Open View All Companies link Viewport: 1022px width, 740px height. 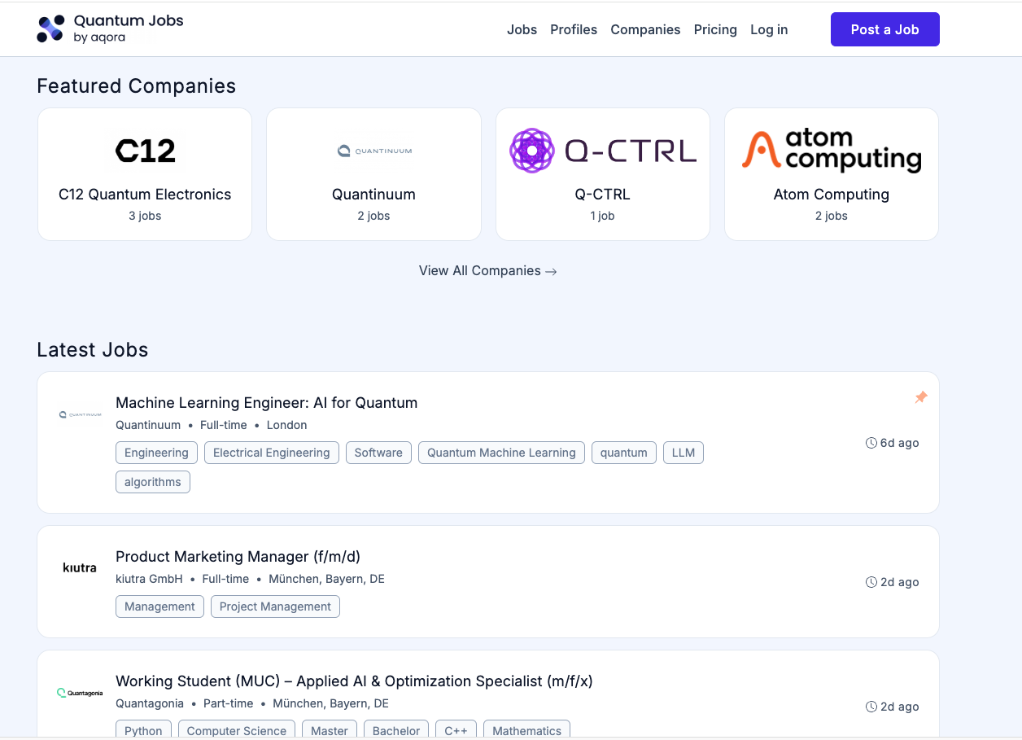488,270
